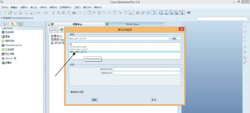Click the datum plane tool in right toolbar
Viewport: 250px width, 113px height.
click(x=245, y=31)
